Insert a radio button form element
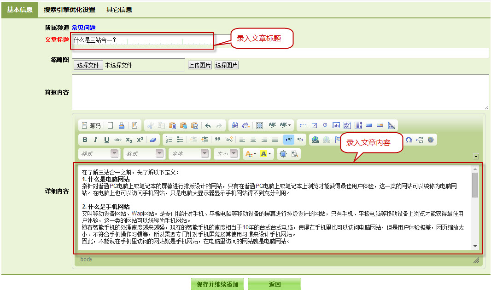 [x=325, y=125]
